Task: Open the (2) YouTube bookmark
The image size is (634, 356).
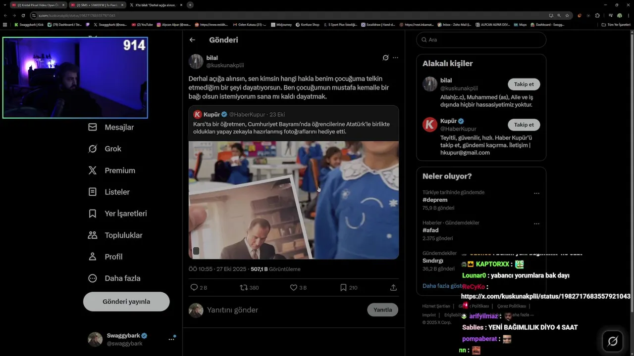Action: coord(142,24)
